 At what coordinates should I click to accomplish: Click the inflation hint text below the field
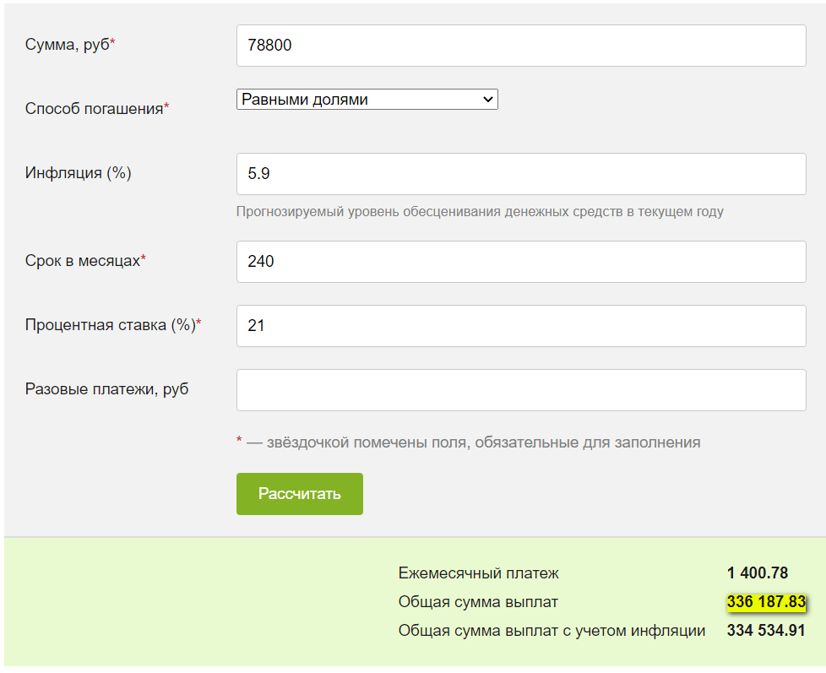tap(480, 212)
